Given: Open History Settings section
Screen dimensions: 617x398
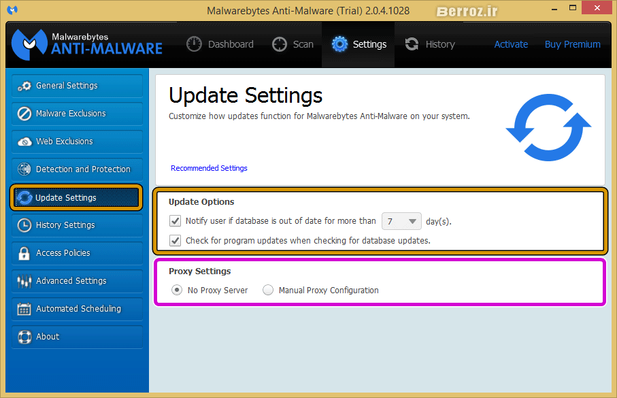Looking at the screenshot, I should coord(77,225).
